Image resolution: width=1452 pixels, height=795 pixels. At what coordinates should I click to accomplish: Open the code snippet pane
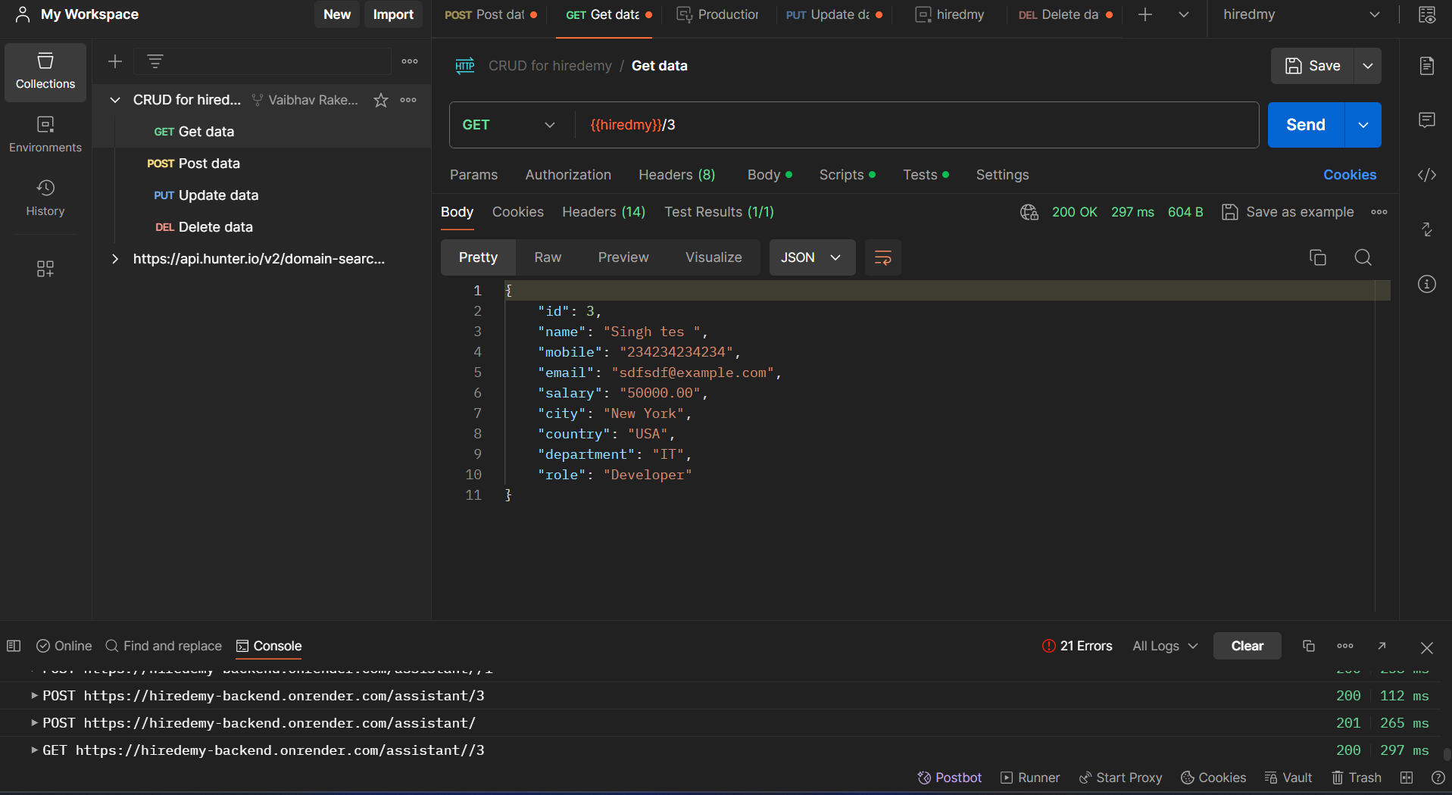pos(1427,175)
